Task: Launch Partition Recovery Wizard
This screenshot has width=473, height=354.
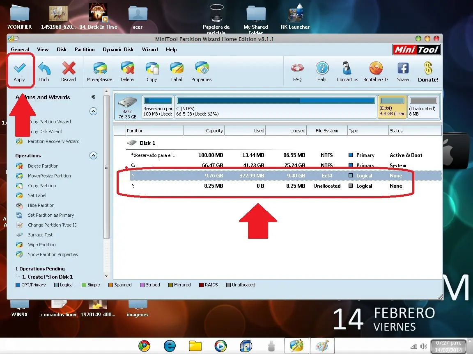Action: coord(54,141)
